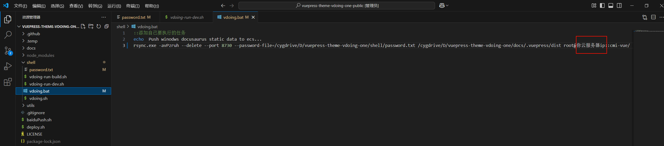Open the 转到(G) menu
This screenshot has width=664, height=146.
(95, 6)
